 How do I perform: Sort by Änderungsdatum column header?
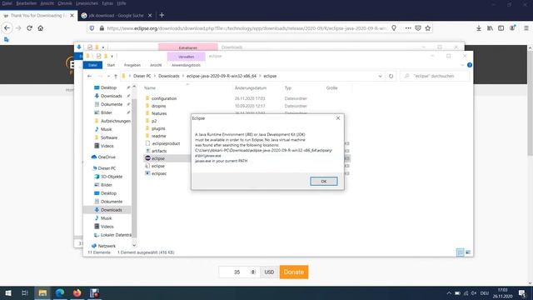point(251,88)
